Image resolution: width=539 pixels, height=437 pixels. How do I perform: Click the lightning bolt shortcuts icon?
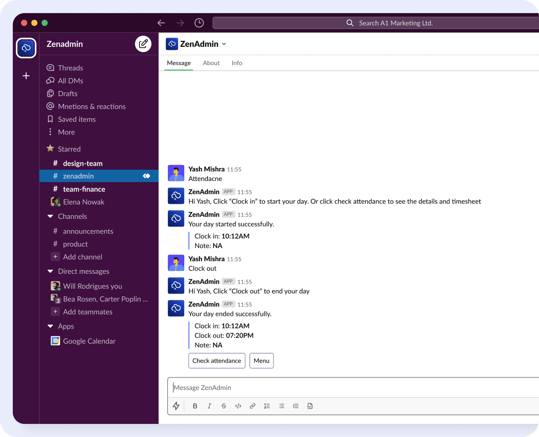point(176,406)
